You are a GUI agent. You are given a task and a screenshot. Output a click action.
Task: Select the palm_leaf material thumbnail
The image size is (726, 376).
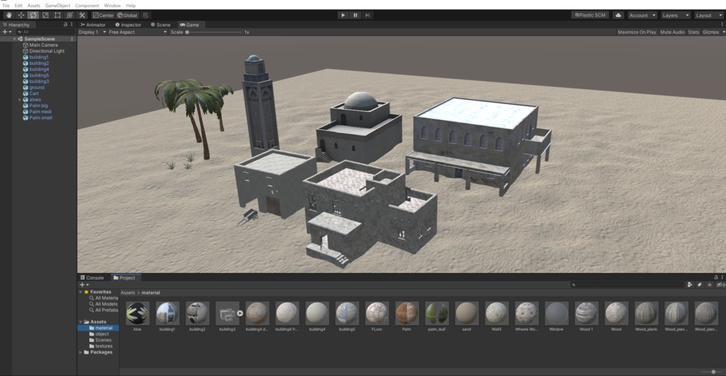click(437, 313)
